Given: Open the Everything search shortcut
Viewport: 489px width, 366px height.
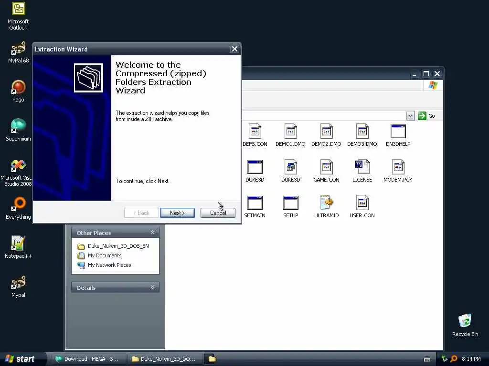Looking at the screenshot, I should [x=18, y=208].
